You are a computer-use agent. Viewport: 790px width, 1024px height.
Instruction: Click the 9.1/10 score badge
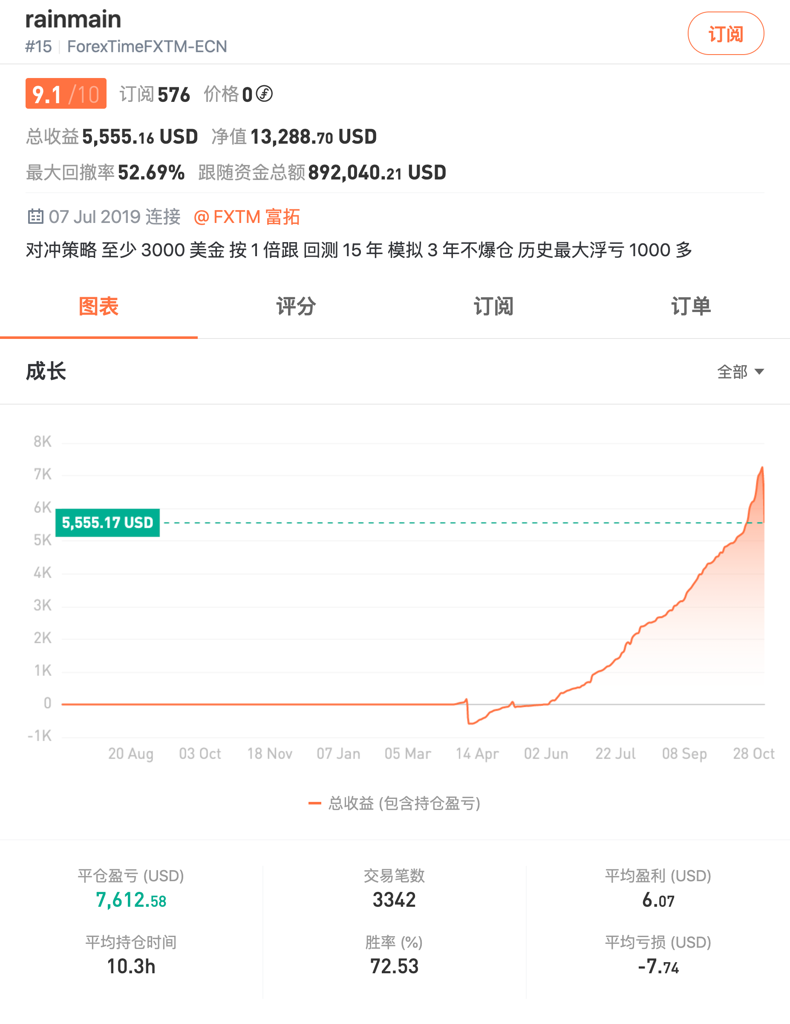[x=66, y=94]
